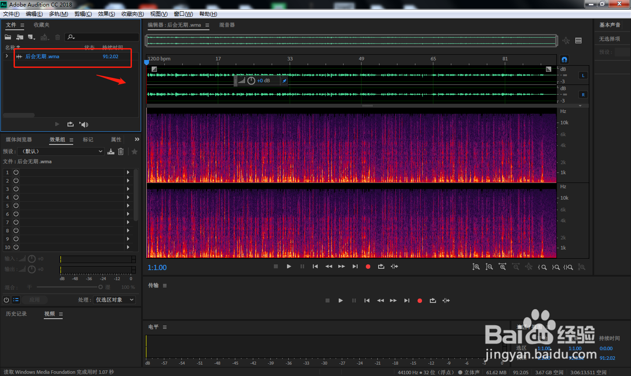Screen dimensions: 631x376
Task: Click Record button in editor transport bar
Action: [x=368, y=267]
